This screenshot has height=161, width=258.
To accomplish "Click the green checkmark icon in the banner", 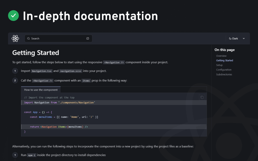I will point(14,15).
